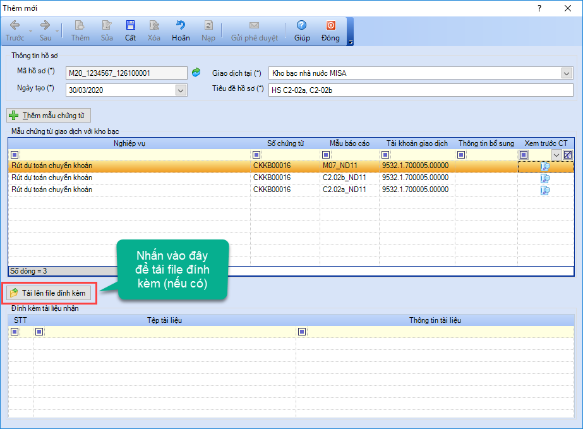
Task: Click STT column header
Action: (x=20, y=320)
